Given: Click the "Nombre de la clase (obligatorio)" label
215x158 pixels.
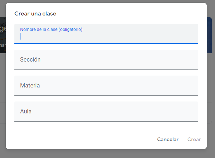Looking at the screenshot, I should 51,30.
